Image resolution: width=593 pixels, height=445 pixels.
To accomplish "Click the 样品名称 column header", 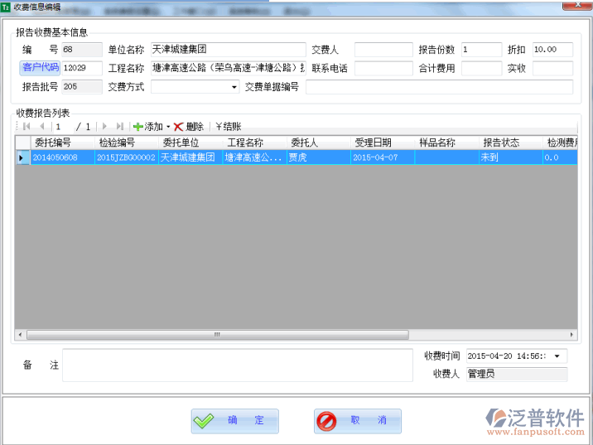I will click(x=447, y=143).
